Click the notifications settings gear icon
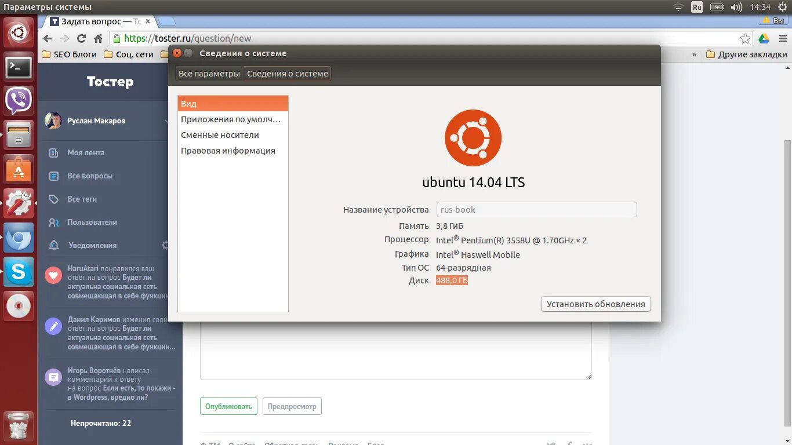The image size is (792, 445). click(x=165, y=245)
